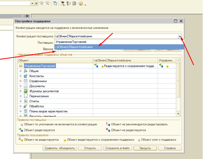Image resolution: width=212 pixels, height=159 pixels.
Task: Expand the Планы видов характеристик node
Action: tap(21, 111)
